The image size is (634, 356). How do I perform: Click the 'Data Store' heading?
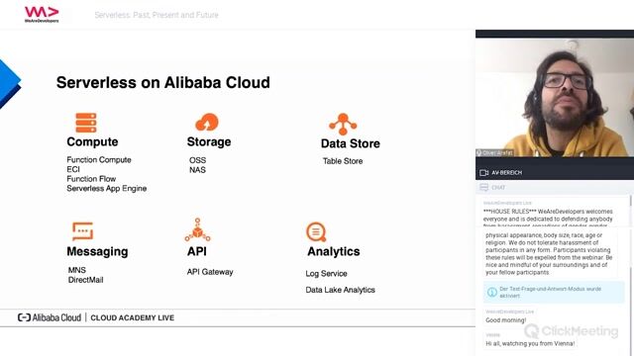[350, 143]
